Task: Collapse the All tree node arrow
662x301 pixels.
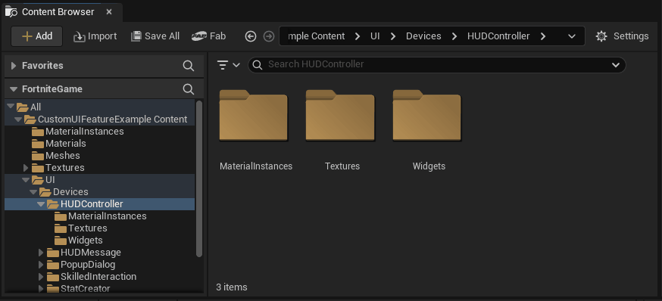Action: [x=11, y=107]
